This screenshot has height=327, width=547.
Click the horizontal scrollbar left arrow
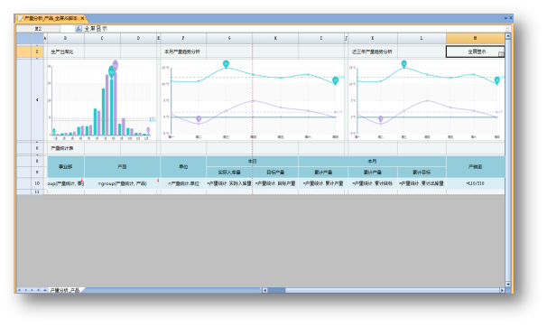(264, 290)
